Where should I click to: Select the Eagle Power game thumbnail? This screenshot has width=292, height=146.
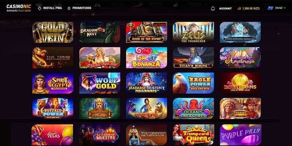(x=193, y=83)
